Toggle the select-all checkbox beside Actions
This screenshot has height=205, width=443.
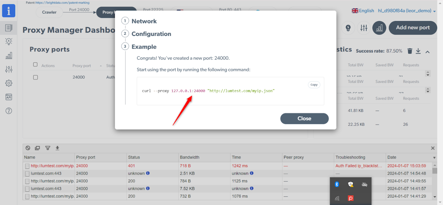[x=35, y=64]
